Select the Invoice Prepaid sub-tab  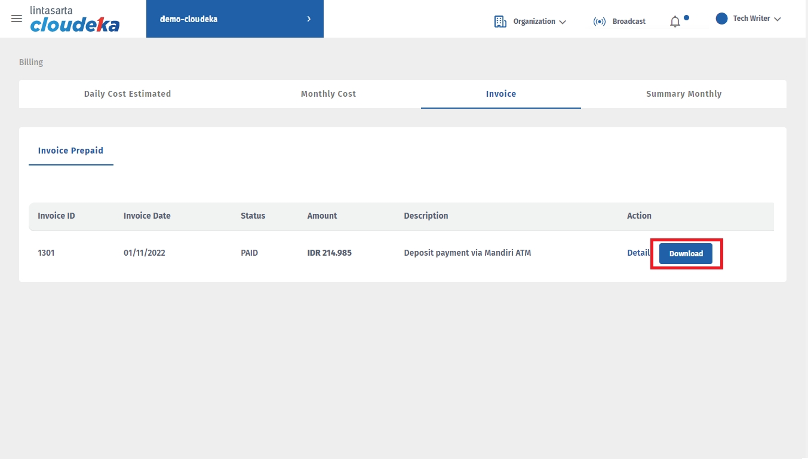click(x=70, y=151)
